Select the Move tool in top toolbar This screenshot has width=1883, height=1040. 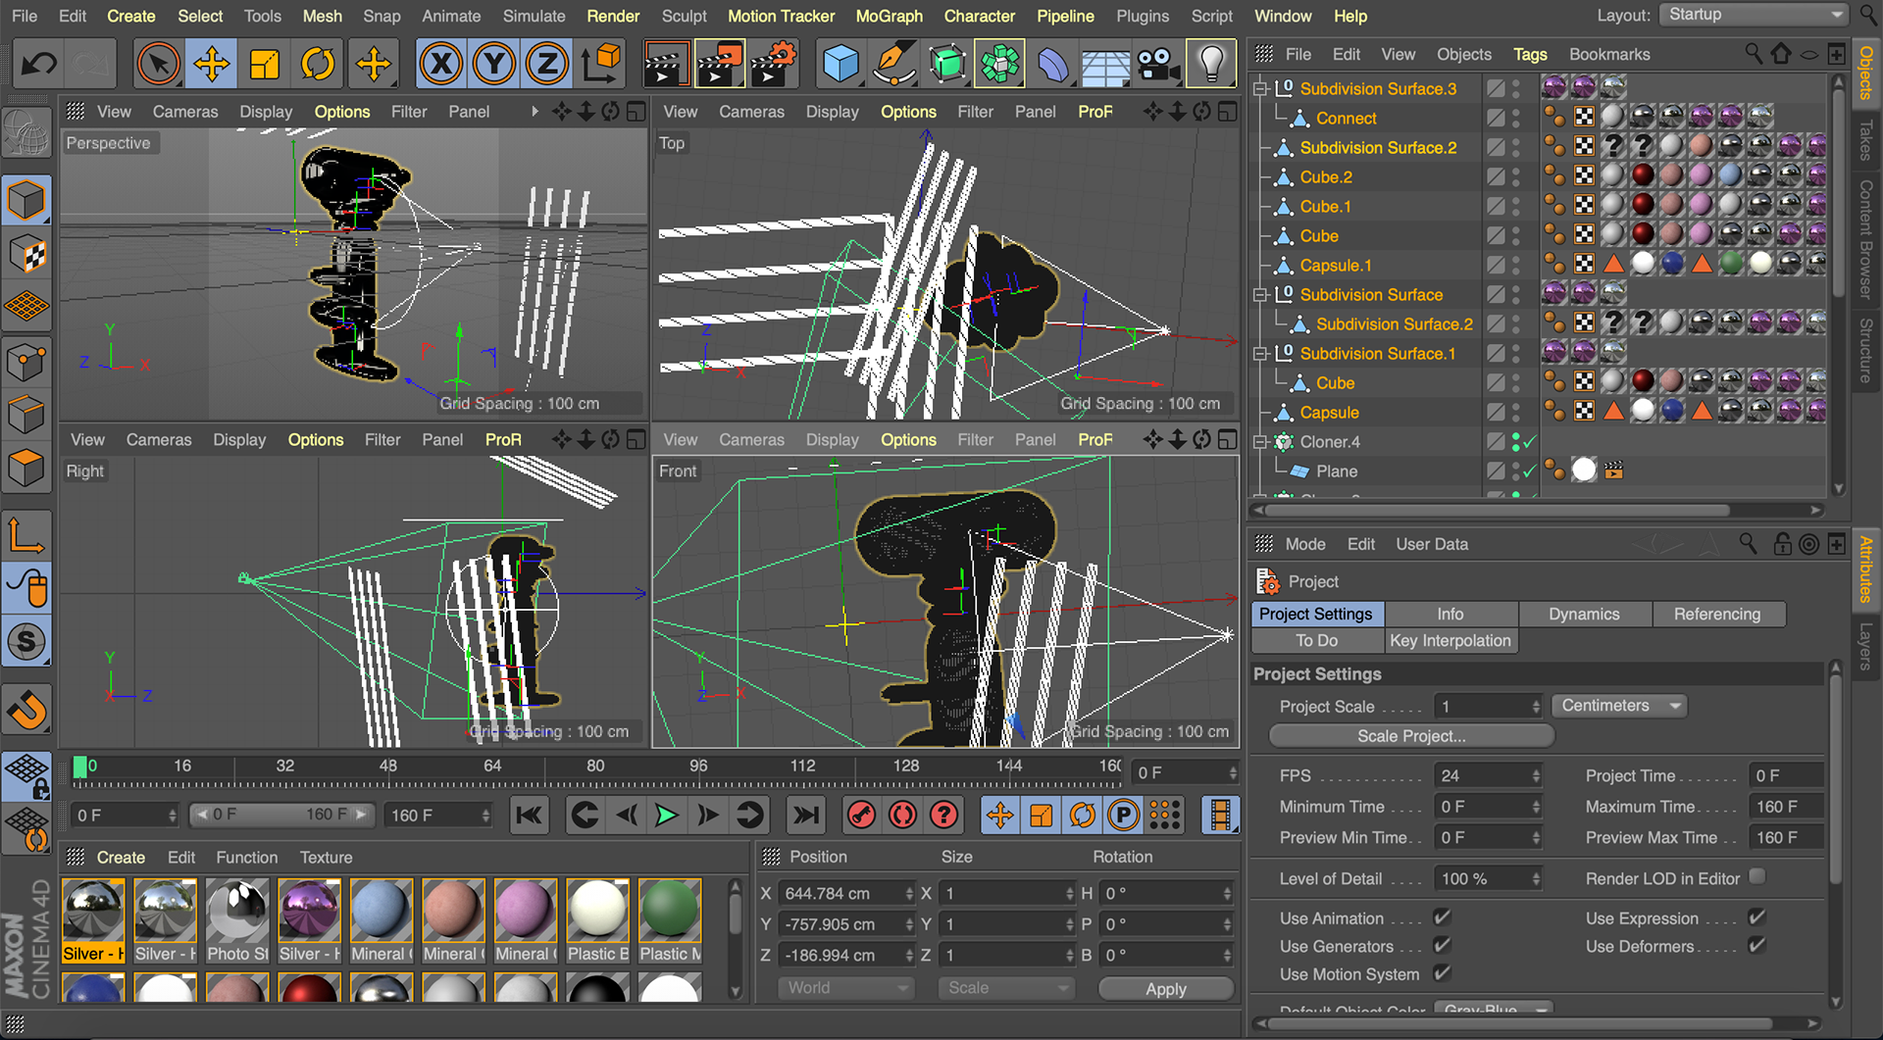pyautogui.click(x=211, y=65)
